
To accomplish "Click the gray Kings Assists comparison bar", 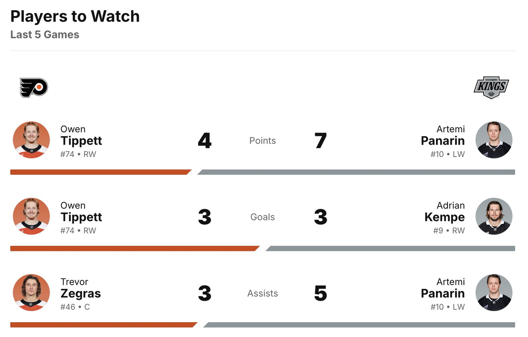I will (x=359, y=325).
